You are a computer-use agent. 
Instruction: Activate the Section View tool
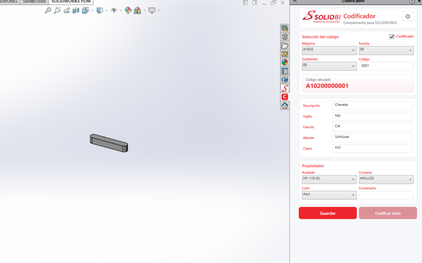click(76, 11)
